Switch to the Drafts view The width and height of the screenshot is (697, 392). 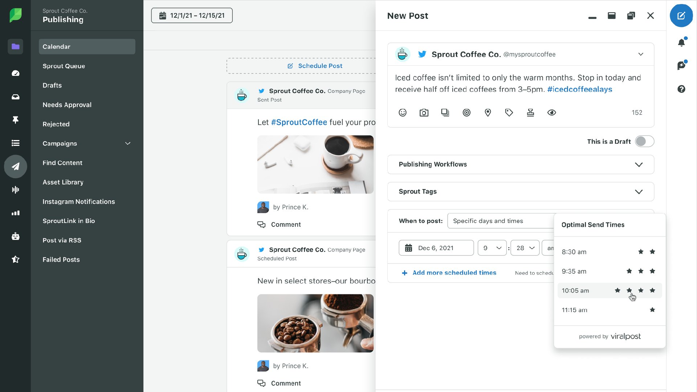pos(52,85)
